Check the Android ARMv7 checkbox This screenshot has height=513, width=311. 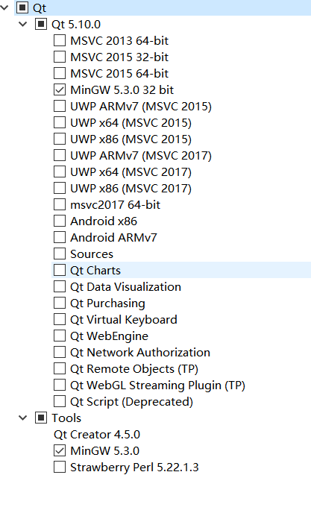point(59,237)
